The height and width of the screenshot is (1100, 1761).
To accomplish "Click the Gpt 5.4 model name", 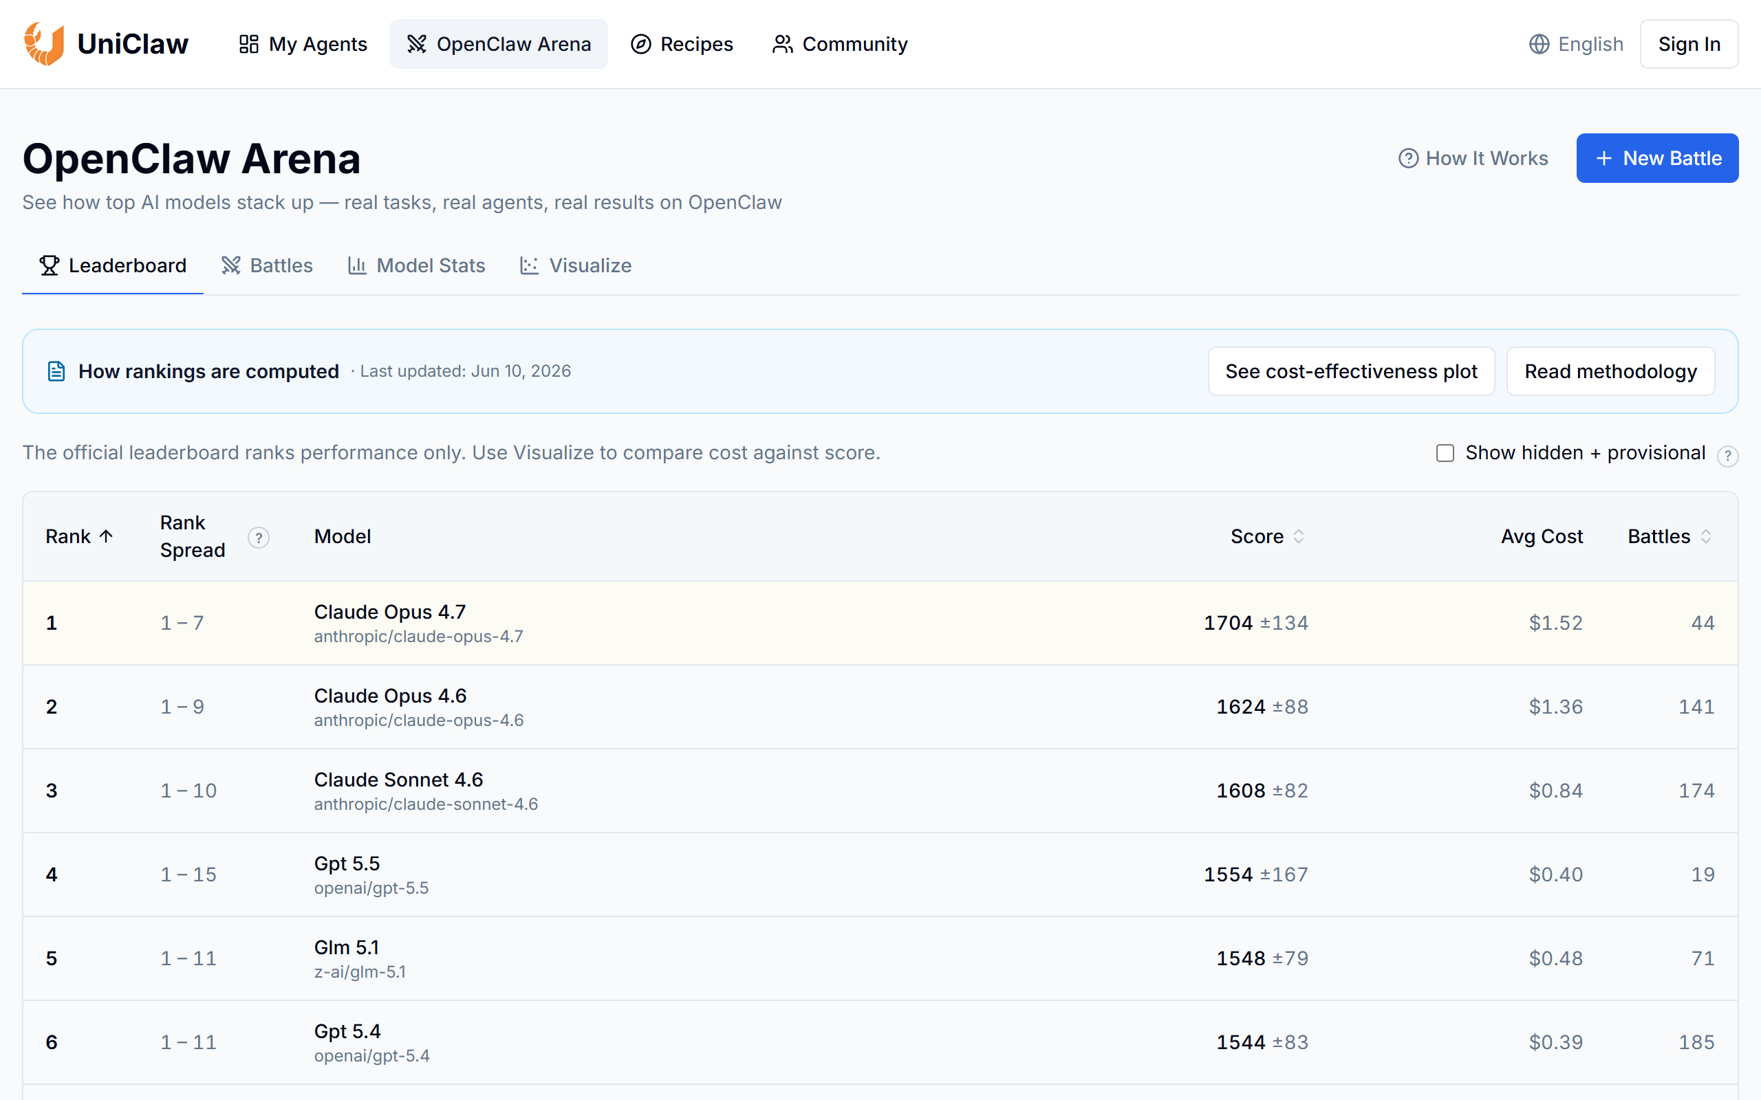I will click(x=347, y=1031).
